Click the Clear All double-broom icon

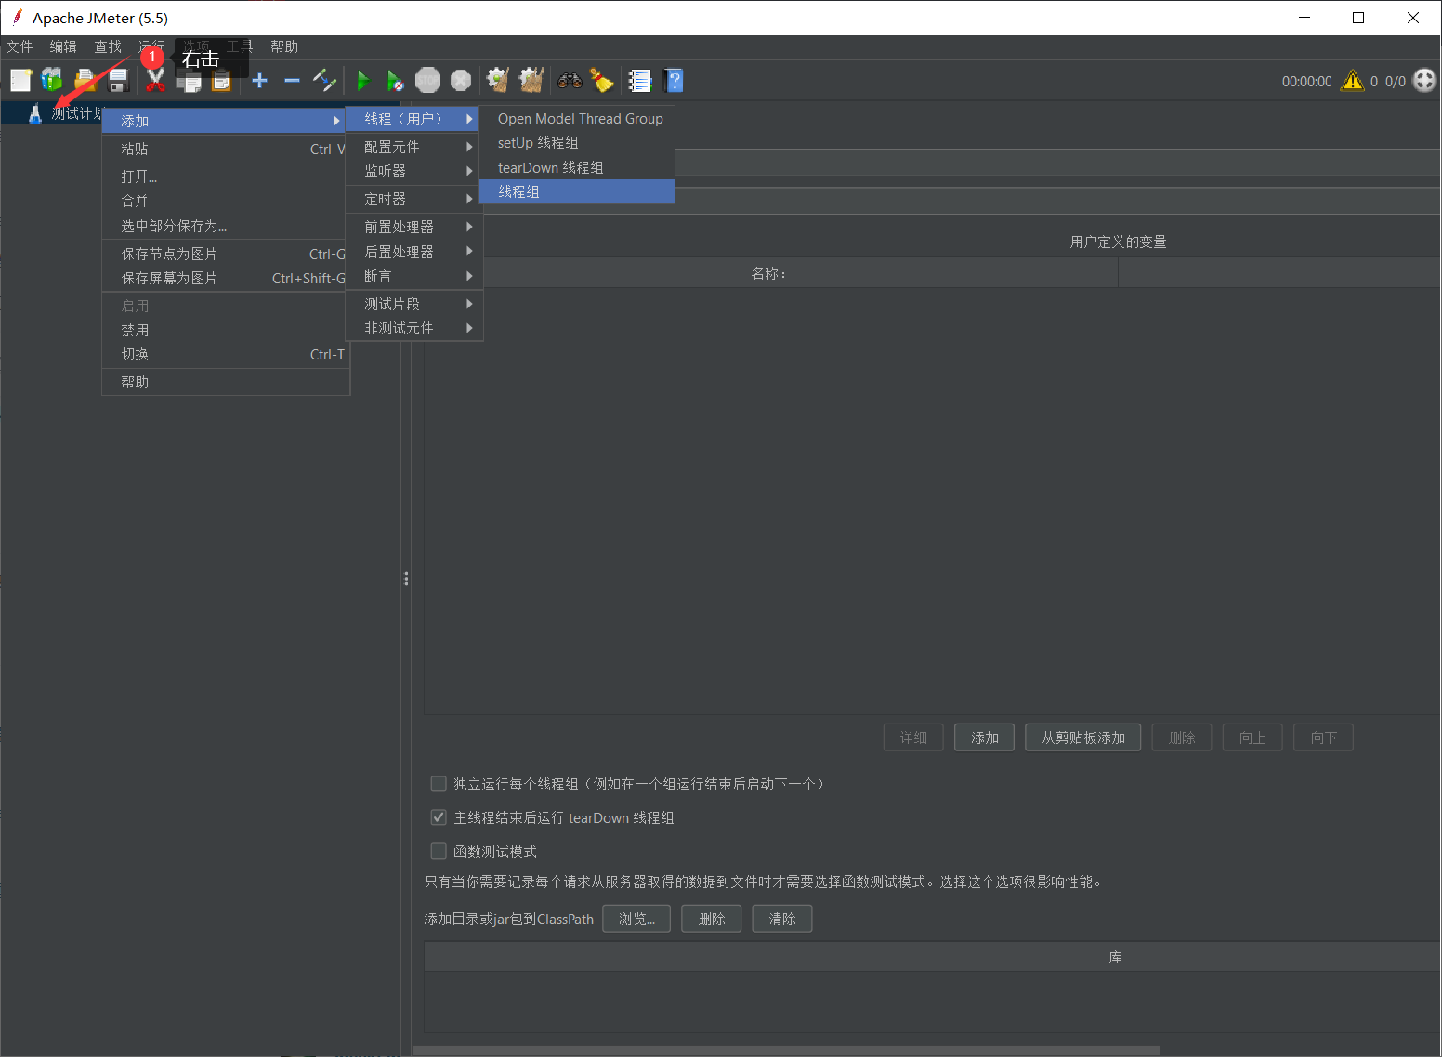pos(531,81)
